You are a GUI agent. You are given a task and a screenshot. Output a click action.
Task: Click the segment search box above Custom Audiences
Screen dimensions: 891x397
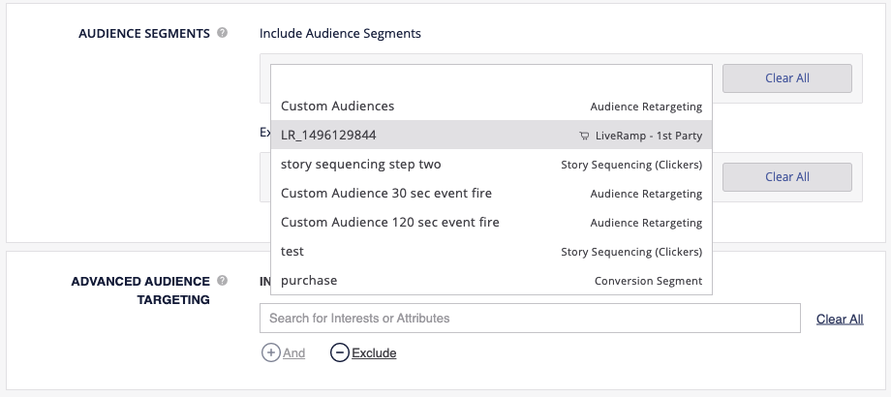(x=491, y=78)
